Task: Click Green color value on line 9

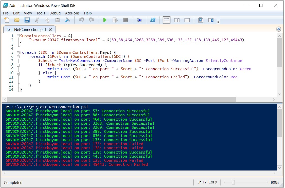Action: coord(245,69)
